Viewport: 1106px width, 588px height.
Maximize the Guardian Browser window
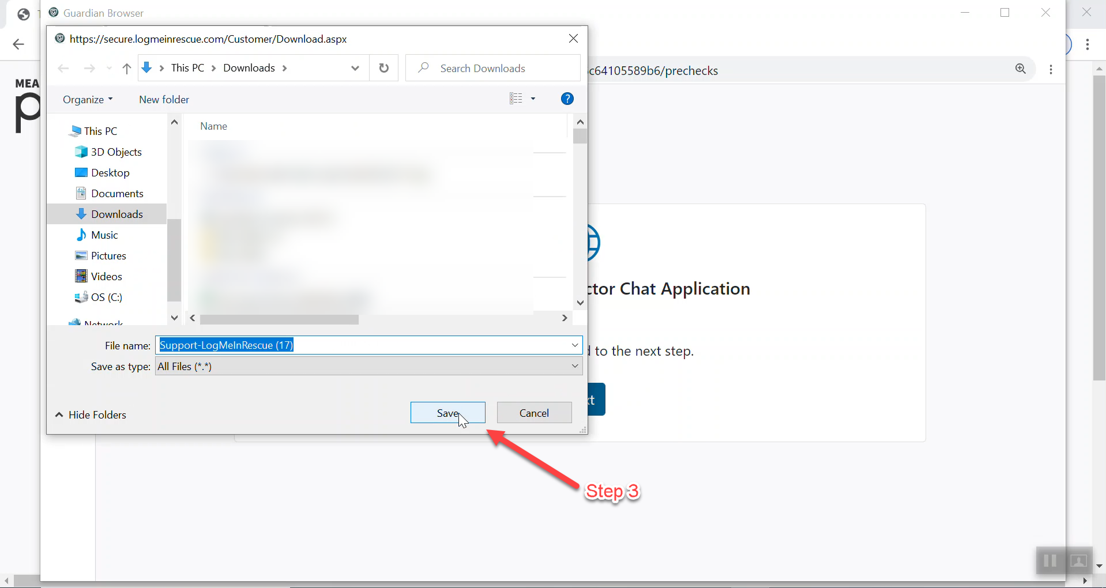point(1005,13)
